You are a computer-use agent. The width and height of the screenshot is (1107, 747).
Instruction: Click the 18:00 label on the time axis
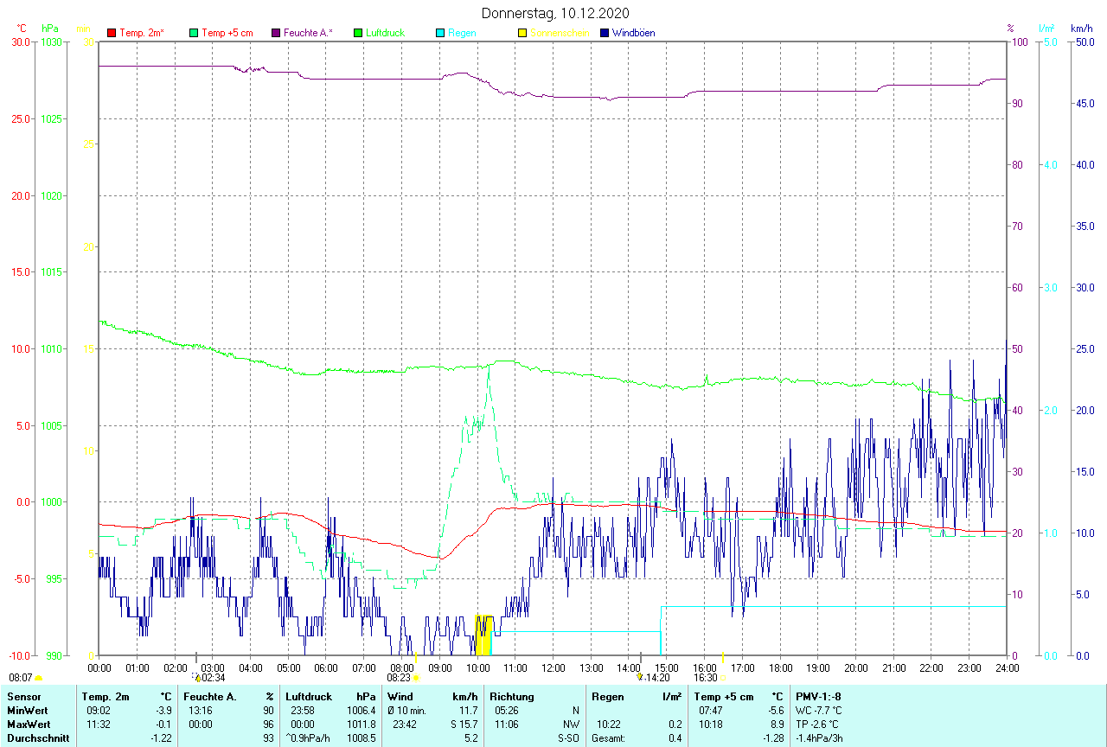780,667
